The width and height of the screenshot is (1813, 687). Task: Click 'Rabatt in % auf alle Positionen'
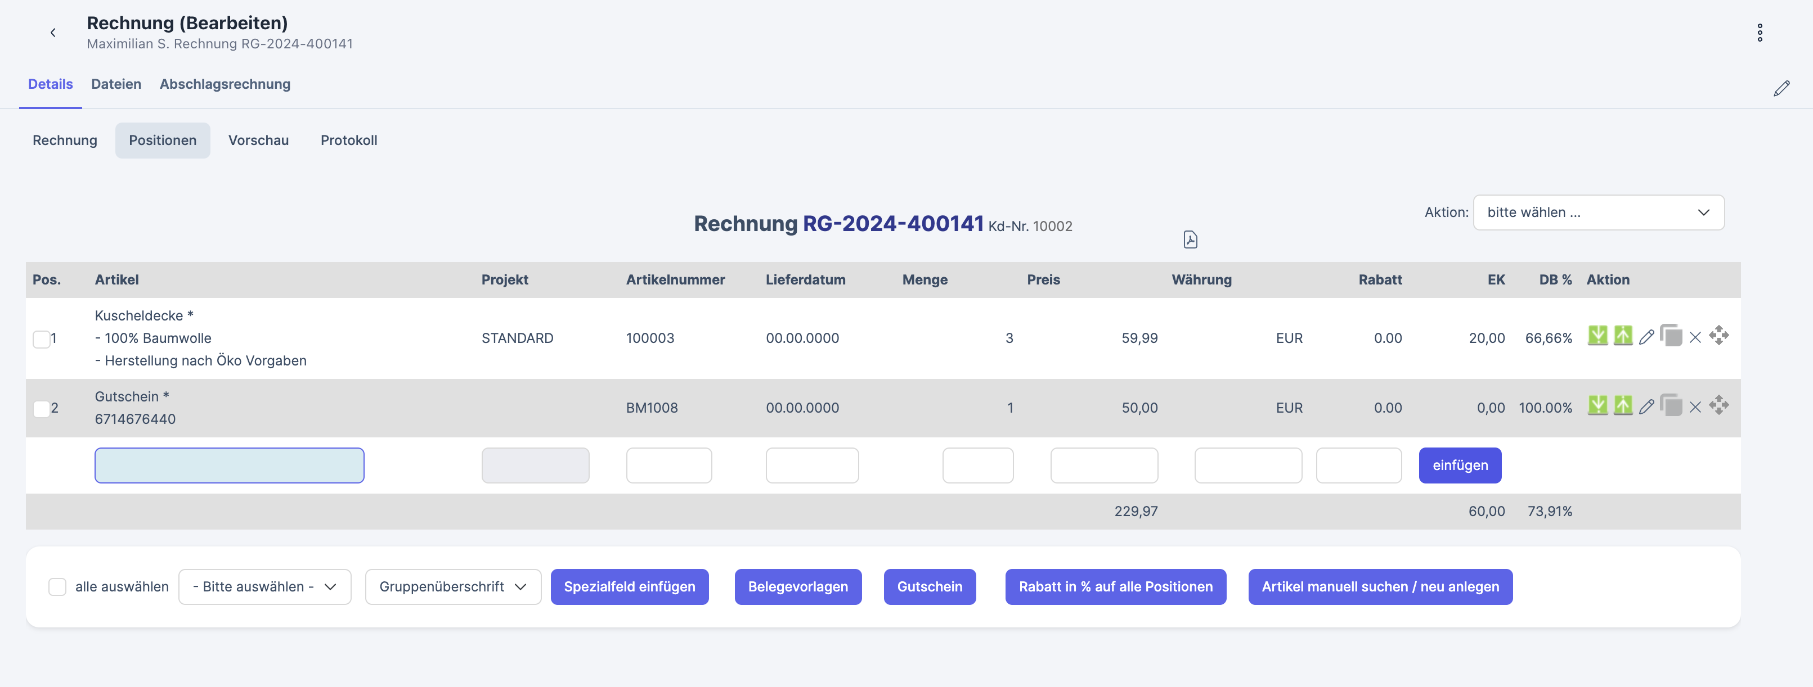[1115, 586]
